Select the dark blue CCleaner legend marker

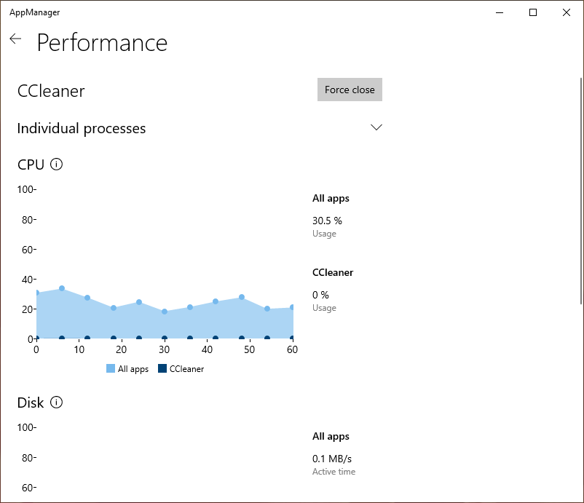162,369
